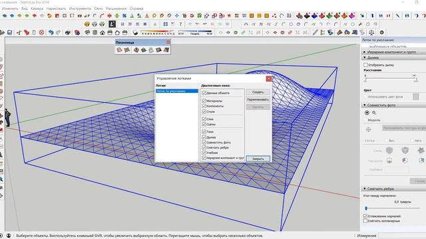Click the Save floppy-disk icon in the toolbar
This screenshot has width=426, height=239.
click(x=10, y=33)
